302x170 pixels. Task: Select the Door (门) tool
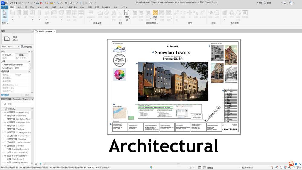(x=19, y=15)
